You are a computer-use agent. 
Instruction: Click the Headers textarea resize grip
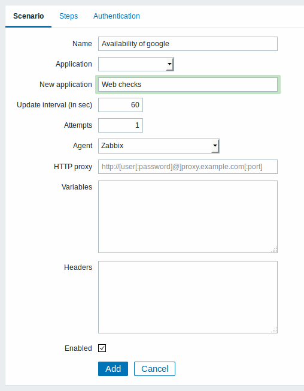point(274,330)
